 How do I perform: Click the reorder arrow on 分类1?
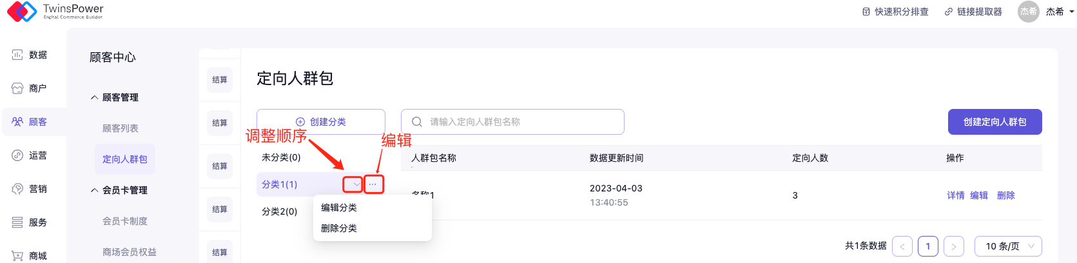click(353, 184)
